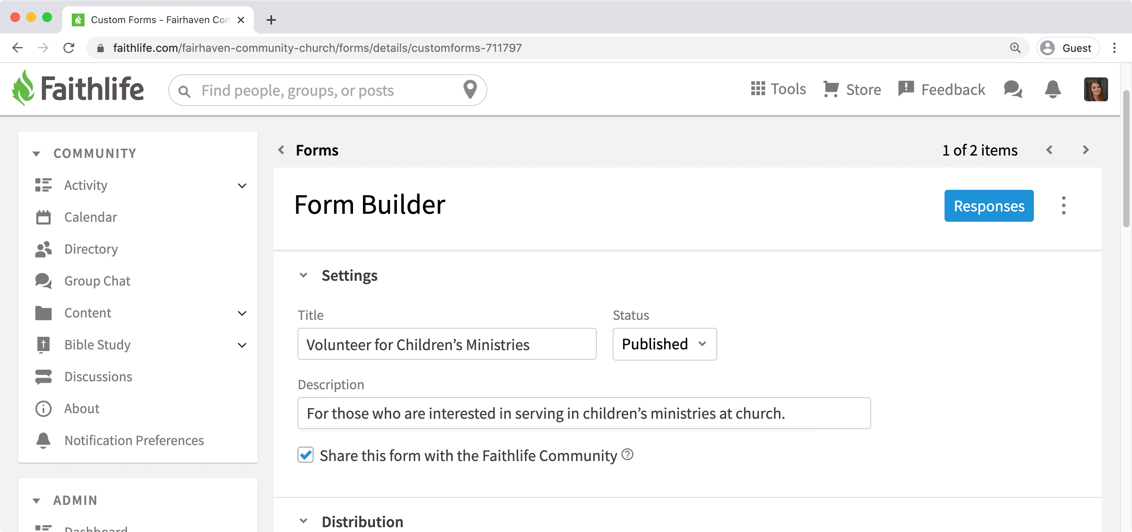Click the Activity sidebar icon
Viewport: 1132px width, 532px height.
coord(43,185)
